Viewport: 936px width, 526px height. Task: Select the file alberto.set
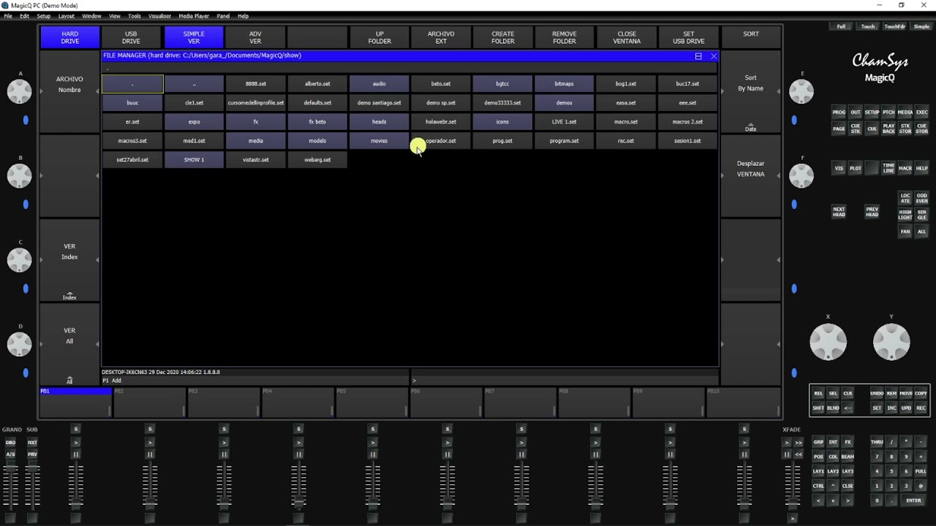point(317,84)
